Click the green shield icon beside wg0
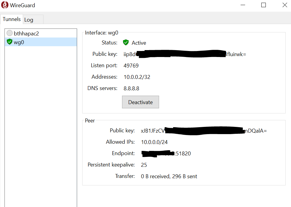Viewport: 291px width, 207px height. point(10,42)
